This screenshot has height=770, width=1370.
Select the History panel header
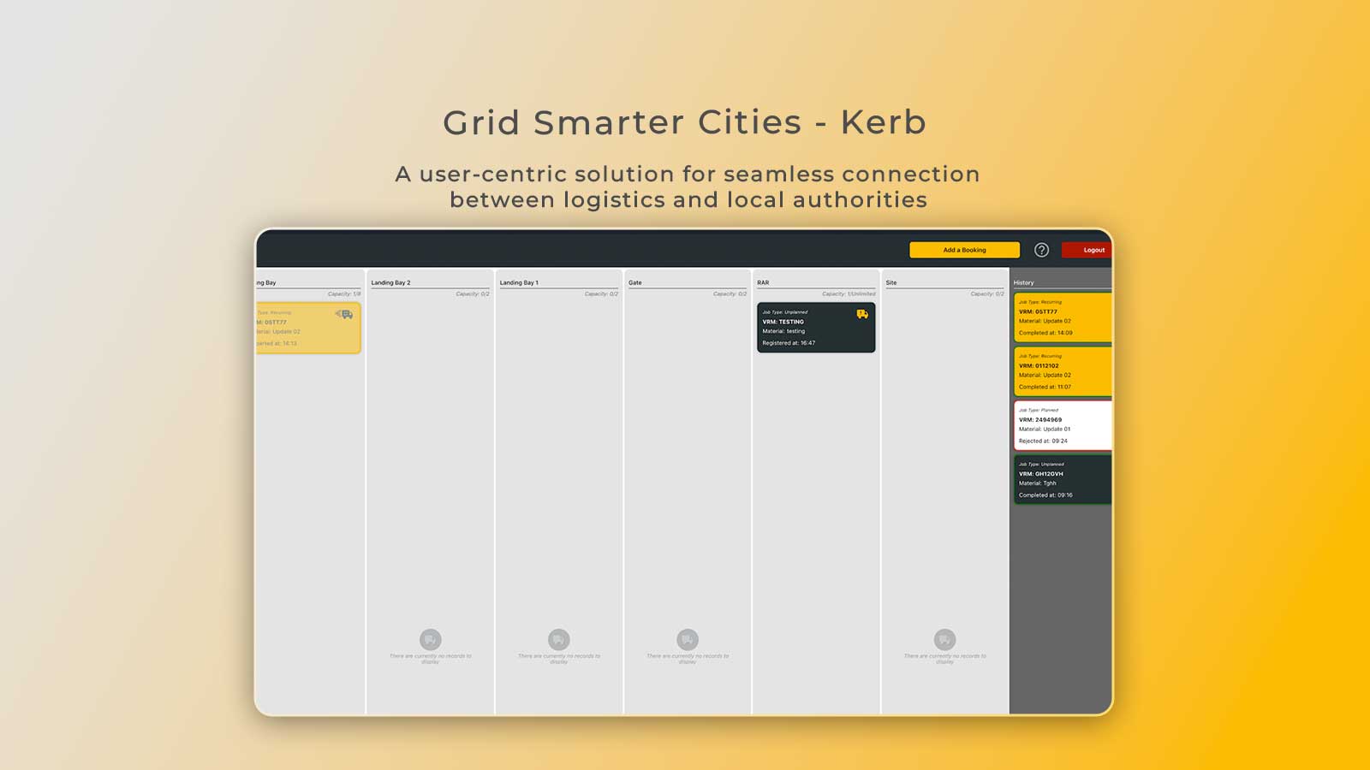[1024, 282]
